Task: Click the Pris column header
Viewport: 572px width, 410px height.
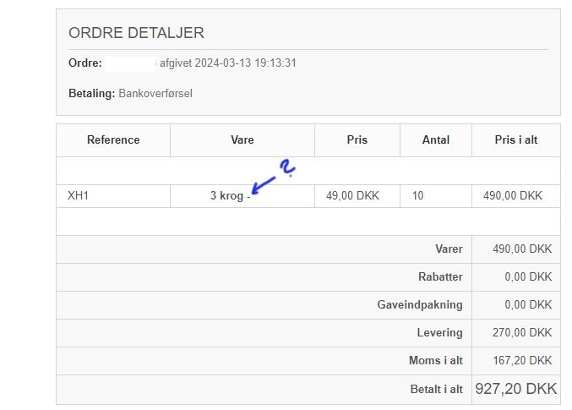Action: (x=357, y=140)
